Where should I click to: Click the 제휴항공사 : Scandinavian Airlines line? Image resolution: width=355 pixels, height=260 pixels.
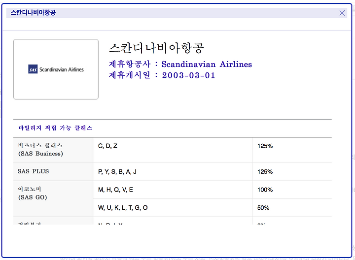coord(180,64)
